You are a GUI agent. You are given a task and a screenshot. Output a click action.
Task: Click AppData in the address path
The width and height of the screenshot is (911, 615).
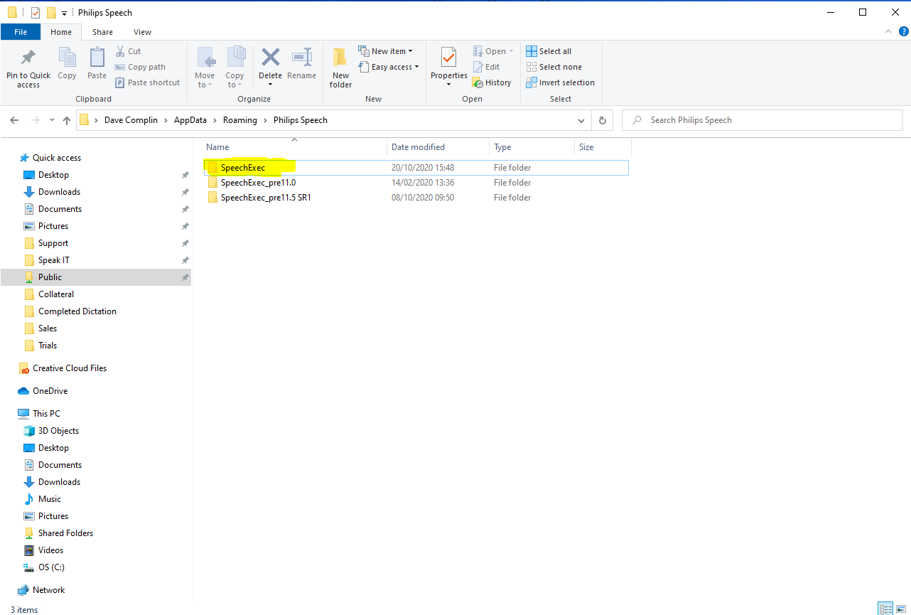(191, 120)
